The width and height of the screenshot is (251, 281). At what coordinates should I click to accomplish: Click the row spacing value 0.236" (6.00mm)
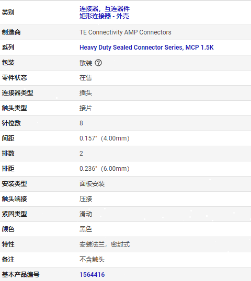105,169
